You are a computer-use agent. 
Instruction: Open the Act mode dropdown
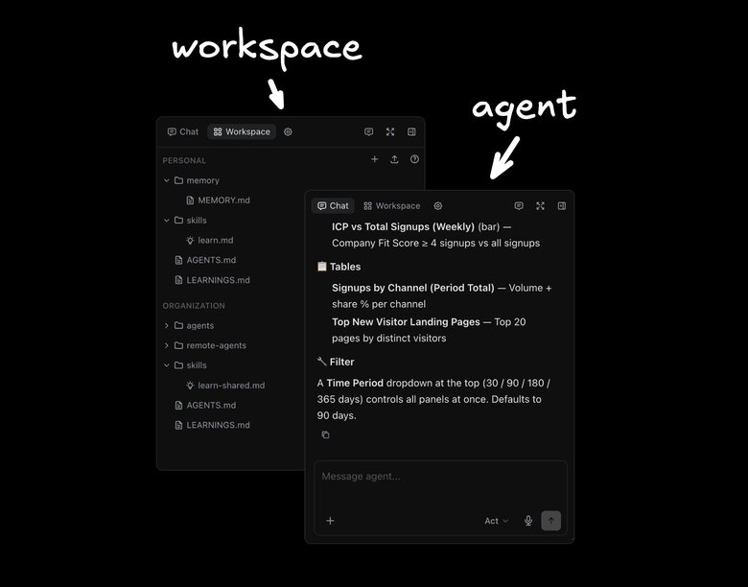pos(497,521)
